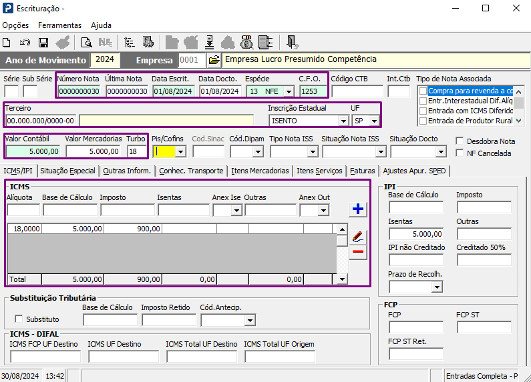Image resolution: width=531 pixels, height=382 pixels.
Task: Remove ICMS line with red minus
Action: pyautogui.click(x=359, y=251)
